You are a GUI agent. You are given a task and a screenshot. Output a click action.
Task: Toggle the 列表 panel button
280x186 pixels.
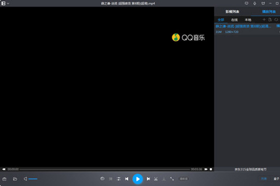pyautogui.click(x=264, y=179)
